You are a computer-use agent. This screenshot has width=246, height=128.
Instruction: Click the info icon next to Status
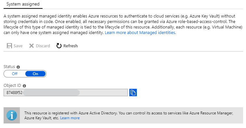click(18, 67)
